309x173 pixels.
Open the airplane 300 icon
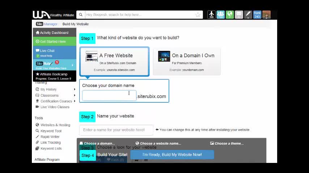pyautogui.click(x=211, y=14)
